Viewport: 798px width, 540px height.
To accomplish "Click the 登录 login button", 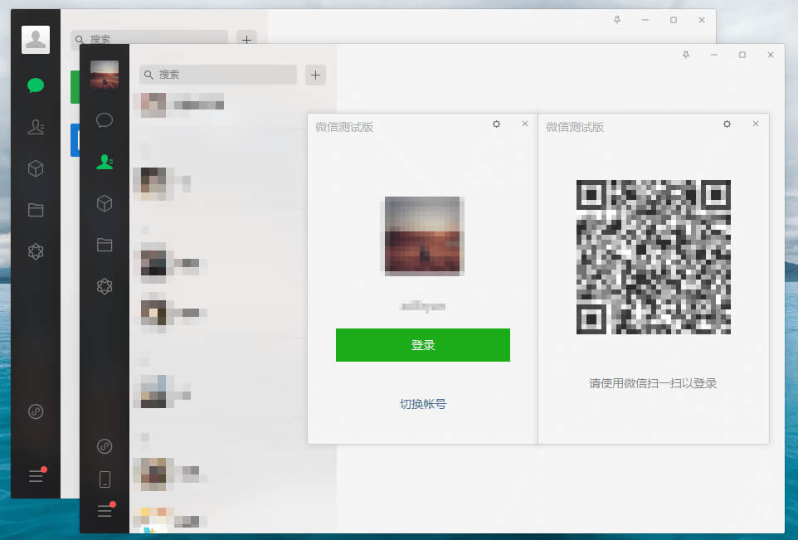I will pyautogui.click(x=422, y=345).
